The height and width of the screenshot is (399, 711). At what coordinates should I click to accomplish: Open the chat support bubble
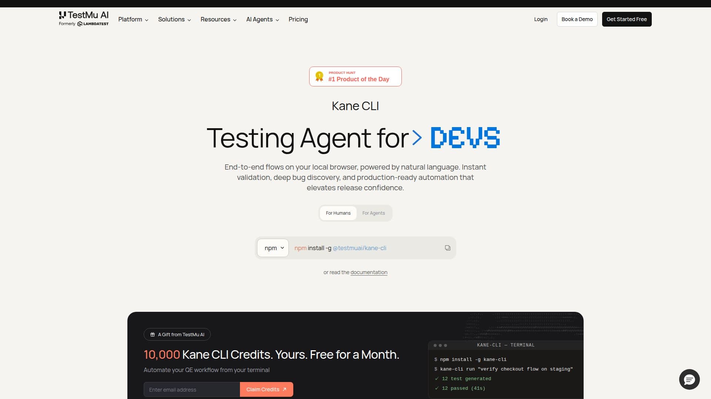point(689,379)
